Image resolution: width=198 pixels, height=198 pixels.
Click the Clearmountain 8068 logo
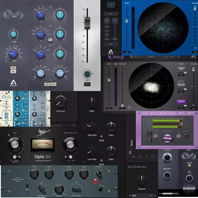tap(13, 14)
